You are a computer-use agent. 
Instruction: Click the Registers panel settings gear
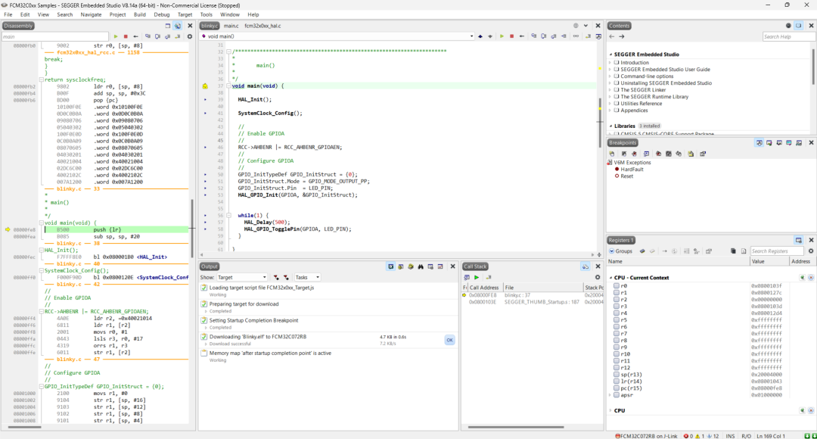pyautogui.click(x=811, y=251)
